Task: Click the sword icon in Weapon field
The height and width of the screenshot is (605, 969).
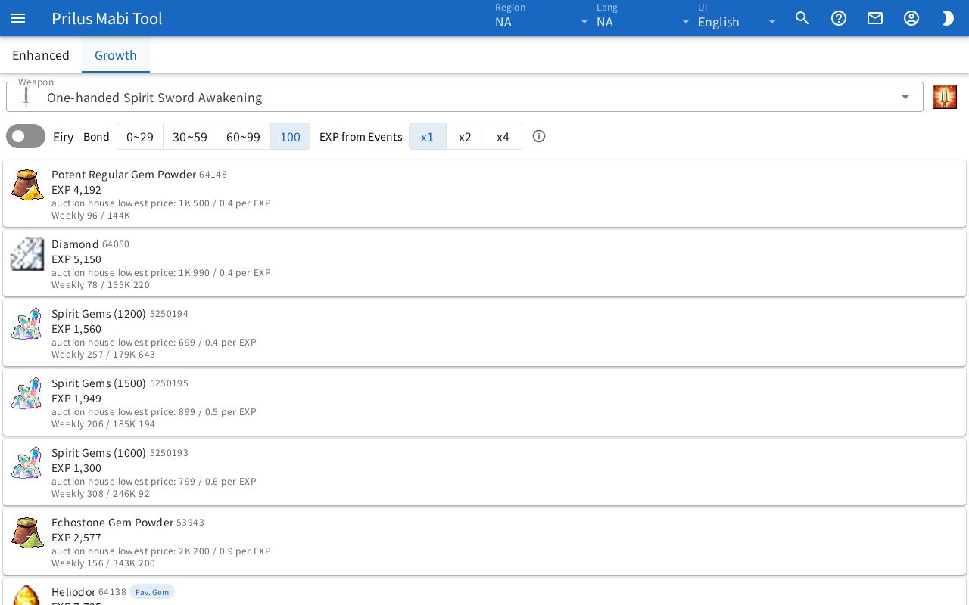Action: [x=26, y=97]
